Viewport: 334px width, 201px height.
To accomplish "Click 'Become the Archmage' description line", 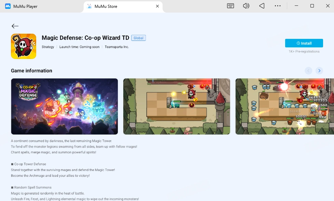I will (50, 176).
